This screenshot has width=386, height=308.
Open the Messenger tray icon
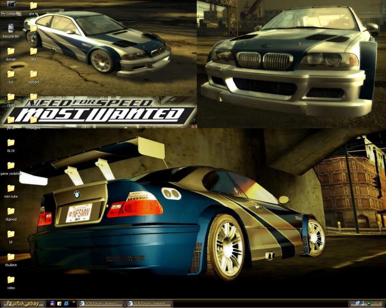pos(363,303)
